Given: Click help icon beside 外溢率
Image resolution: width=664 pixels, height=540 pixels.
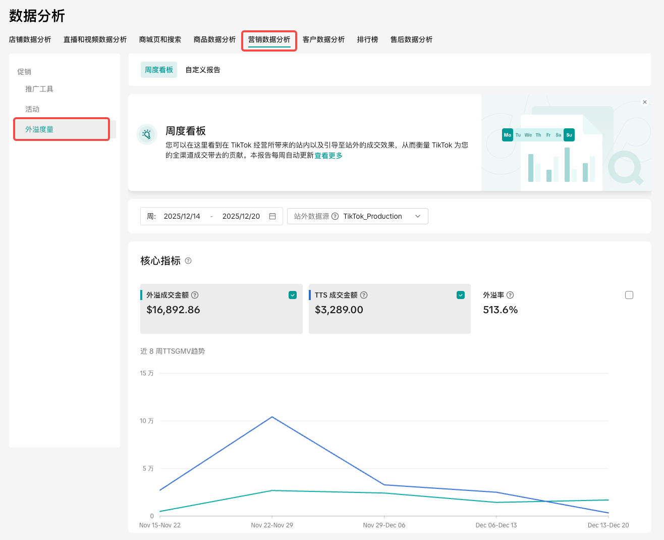Looking at the screenshot, I should pyautogui.click(x=510, y=295).
